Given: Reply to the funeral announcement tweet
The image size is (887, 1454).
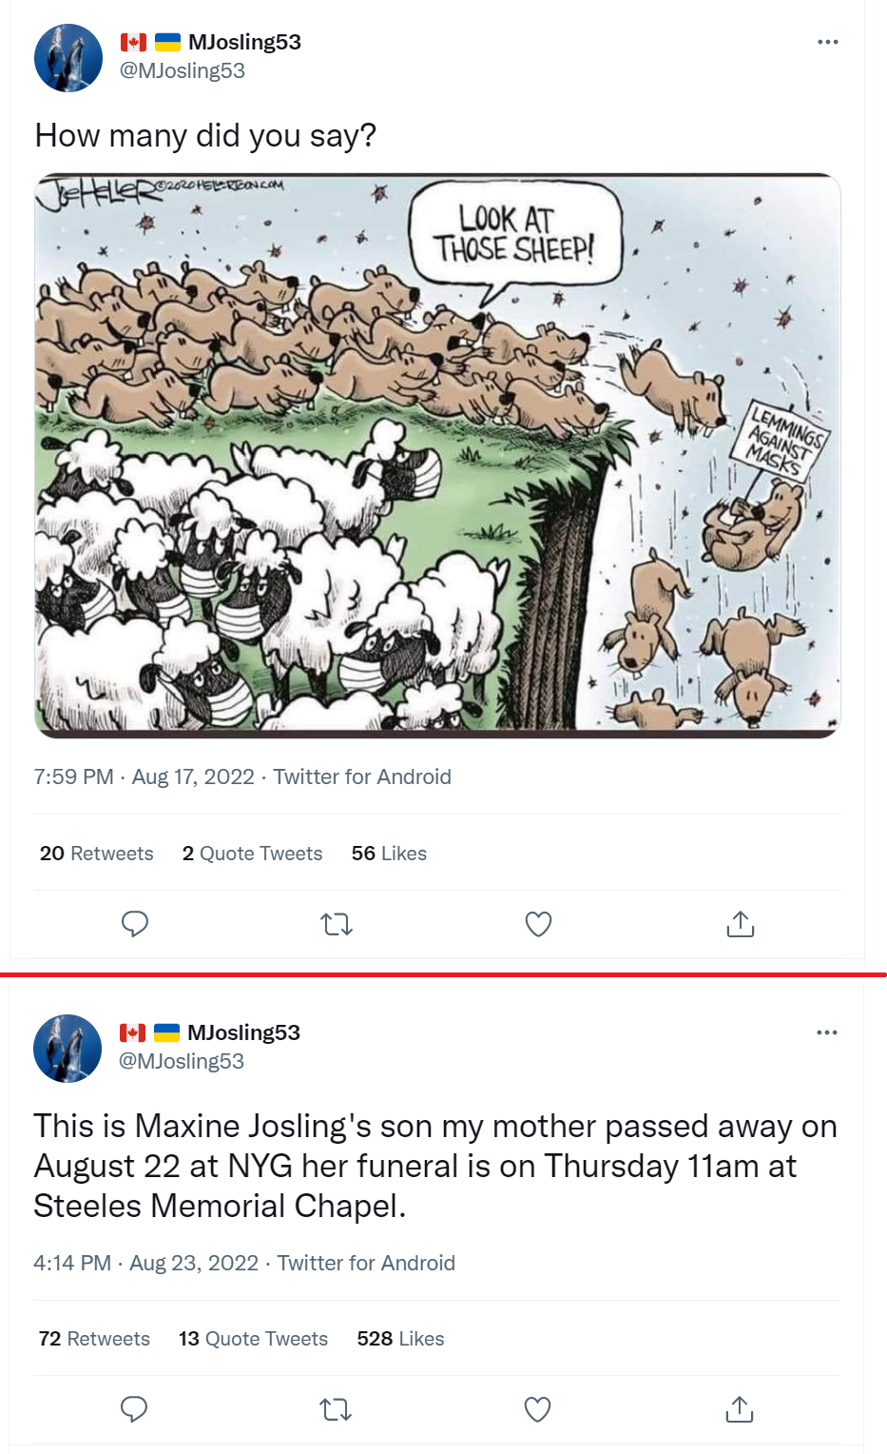Looking at the screenshot, I should (x=134, y=1408).
